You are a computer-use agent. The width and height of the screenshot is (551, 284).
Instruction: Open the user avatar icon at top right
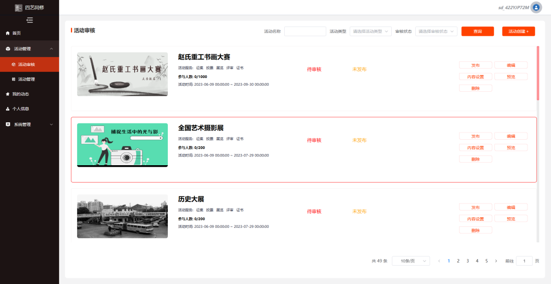coord(536,7)
